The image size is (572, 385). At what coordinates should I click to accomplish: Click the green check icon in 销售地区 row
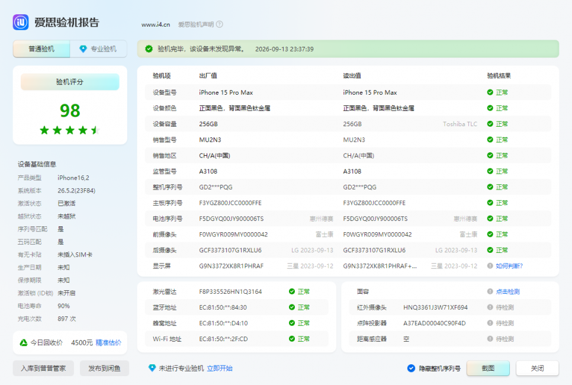pyautogui.click(x=490, y=155)
